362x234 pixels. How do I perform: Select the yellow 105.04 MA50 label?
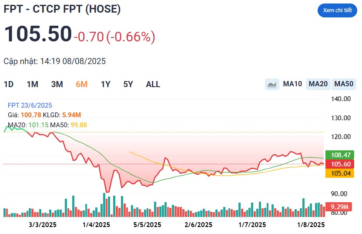[x=340, y=173]
